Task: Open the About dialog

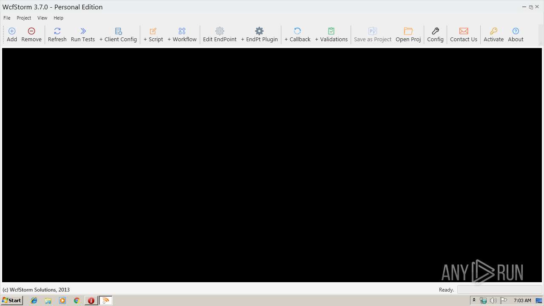Action: [516, 34]
